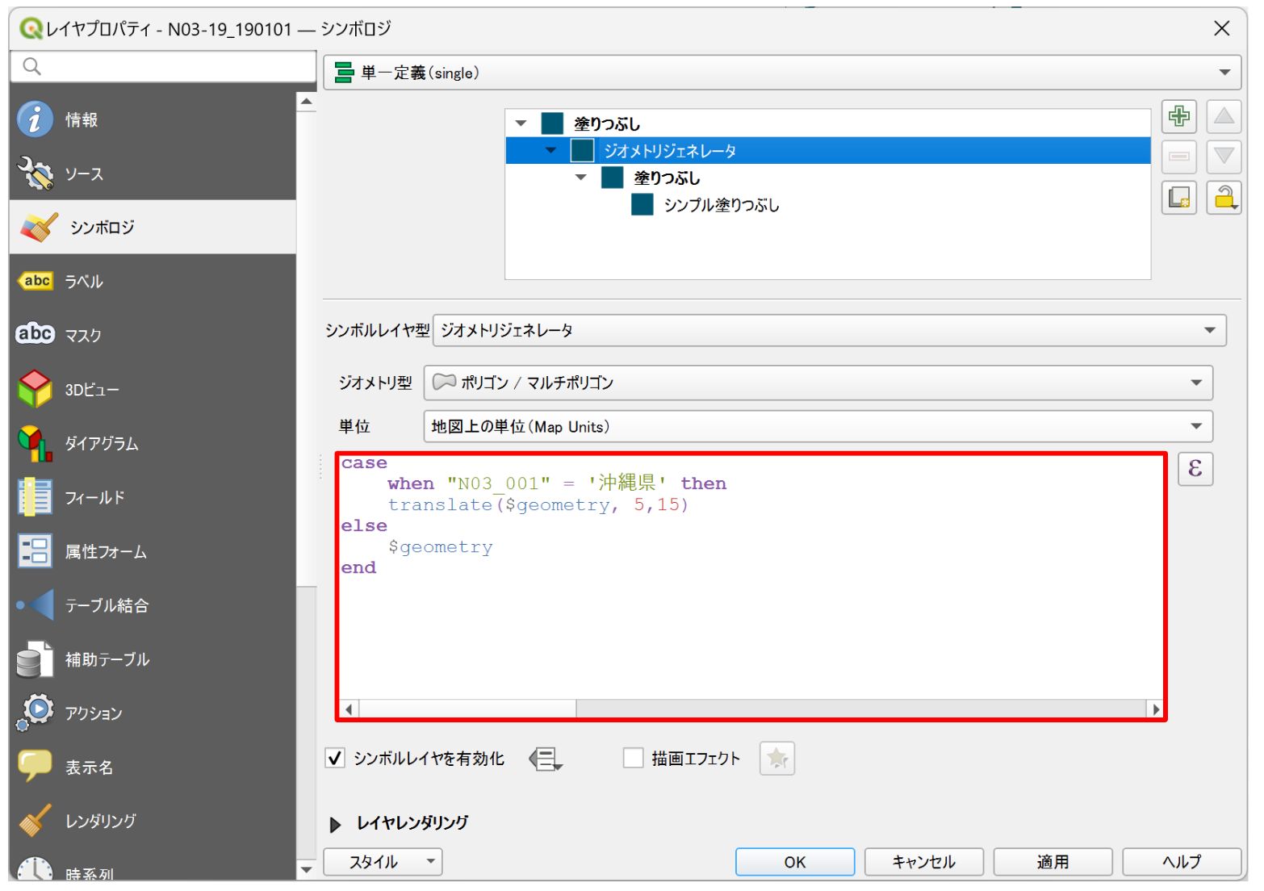Image resolution: width=1264 pixels, height=891 pixels.
Task: Open the シンボルレイヤ型 dropdown
Action: coord(830,330)
